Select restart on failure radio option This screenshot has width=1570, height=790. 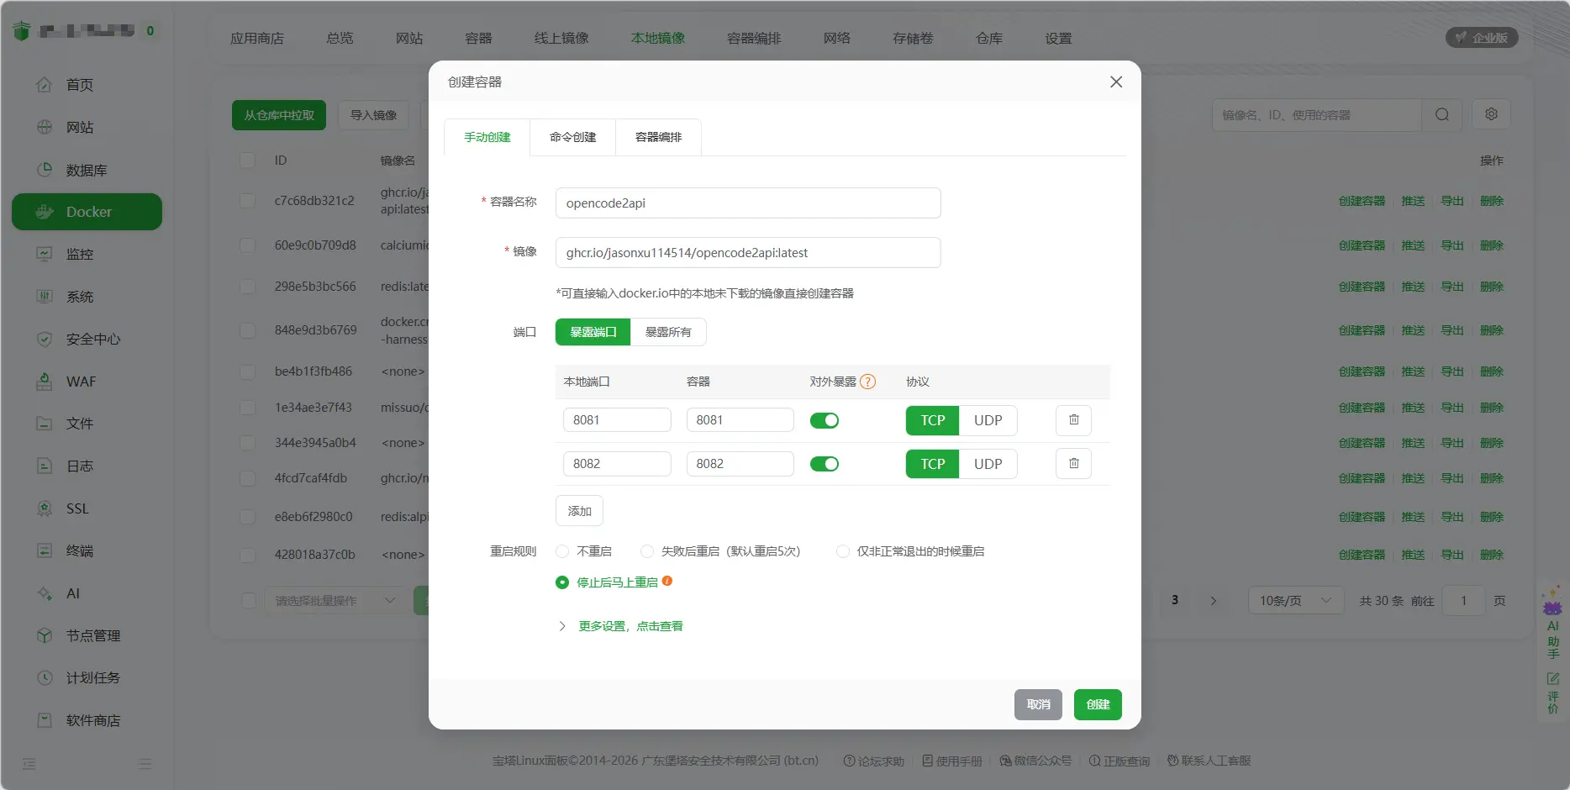[647, 551]
